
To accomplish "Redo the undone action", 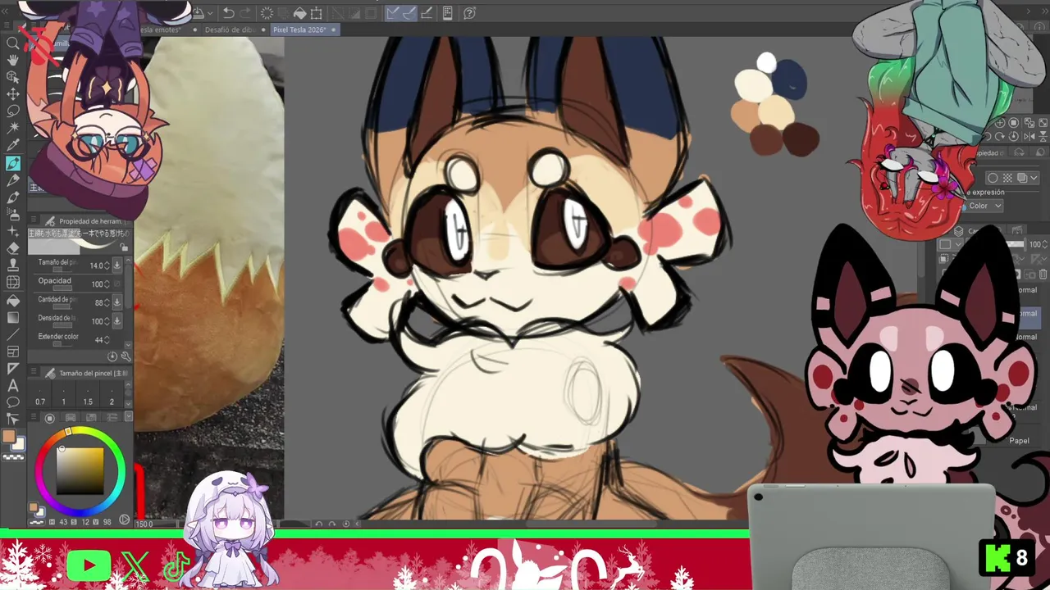I will click(x=245, y=13).
